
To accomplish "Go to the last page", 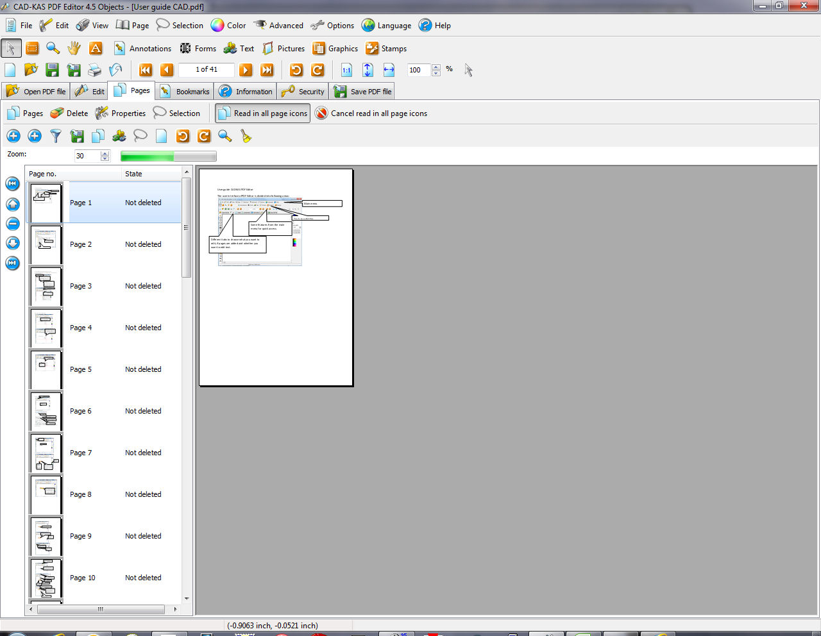I will [267, 70].
